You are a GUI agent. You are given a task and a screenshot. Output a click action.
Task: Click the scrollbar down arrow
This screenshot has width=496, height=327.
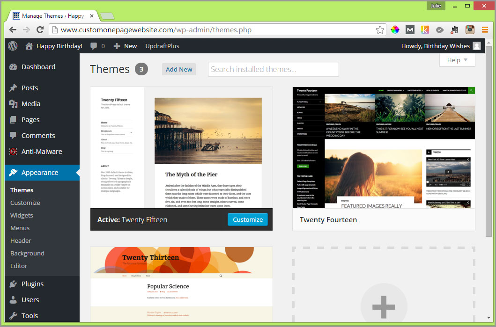489,318
